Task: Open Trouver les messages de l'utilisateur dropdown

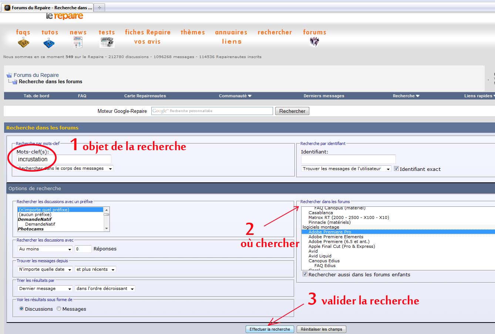Action: (x=346, y=169)
